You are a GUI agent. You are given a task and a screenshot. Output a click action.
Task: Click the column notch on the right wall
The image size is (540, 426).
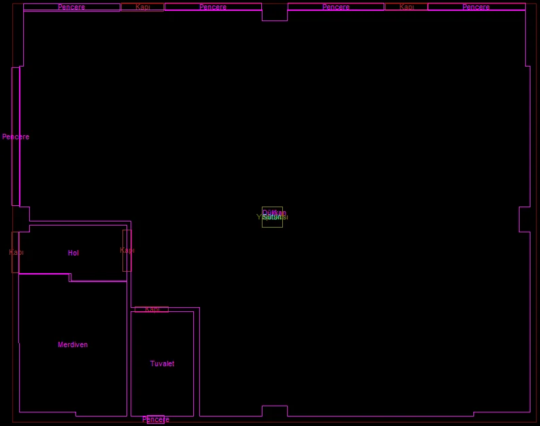[524, 219]
